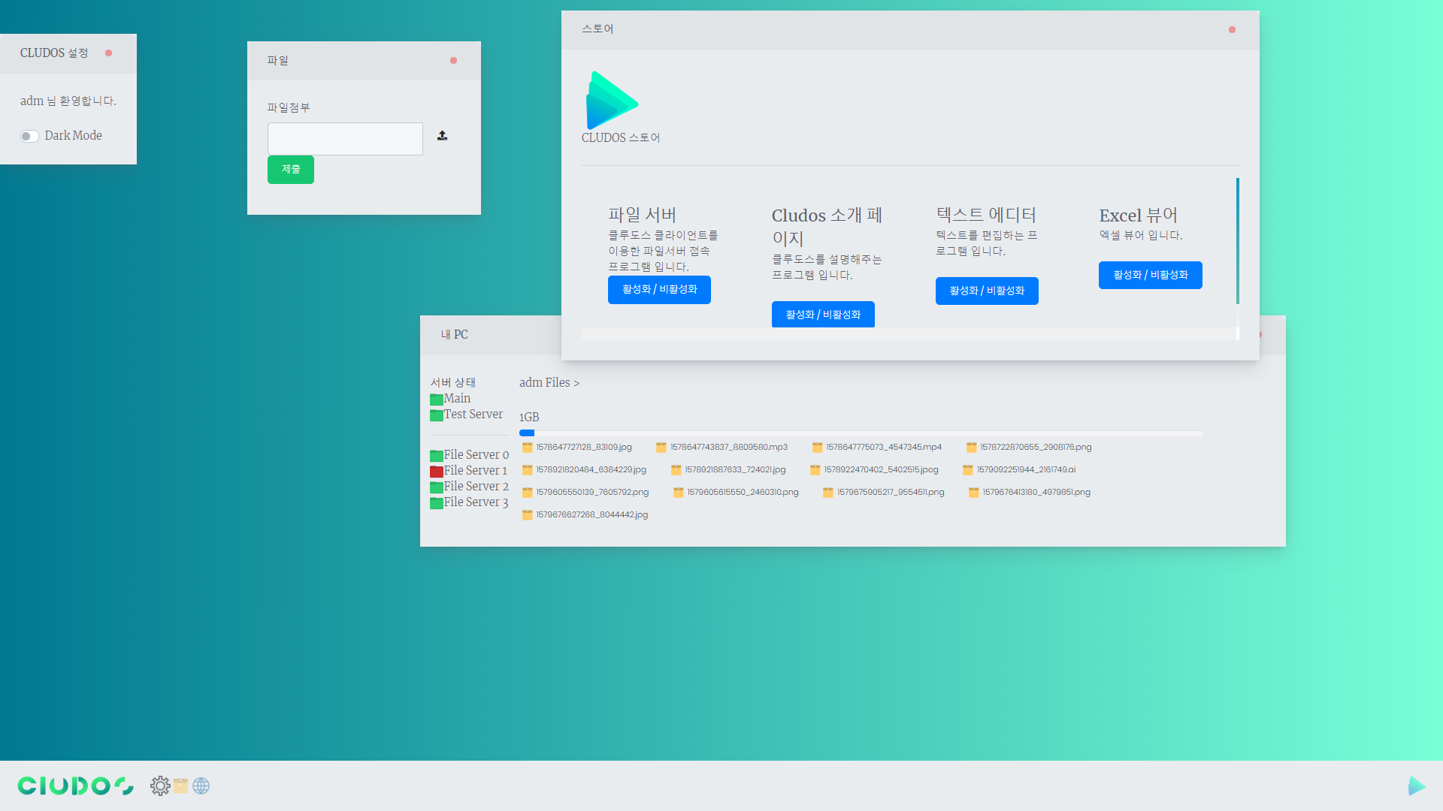1443x811 pixels.
Task: Open store play icon in taskbar corner
Action: pyautogui.click(x=1416, y=785)
